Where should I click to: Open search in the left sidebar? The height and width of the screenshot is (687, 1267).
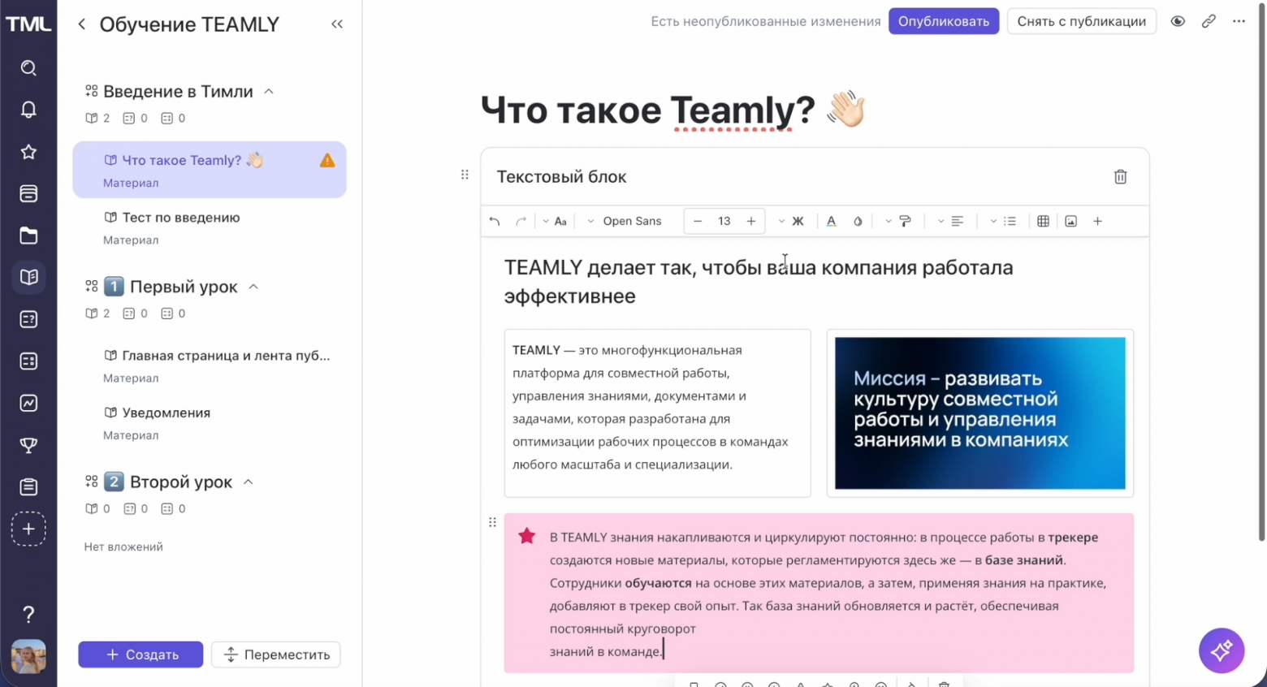coord(28,68)
